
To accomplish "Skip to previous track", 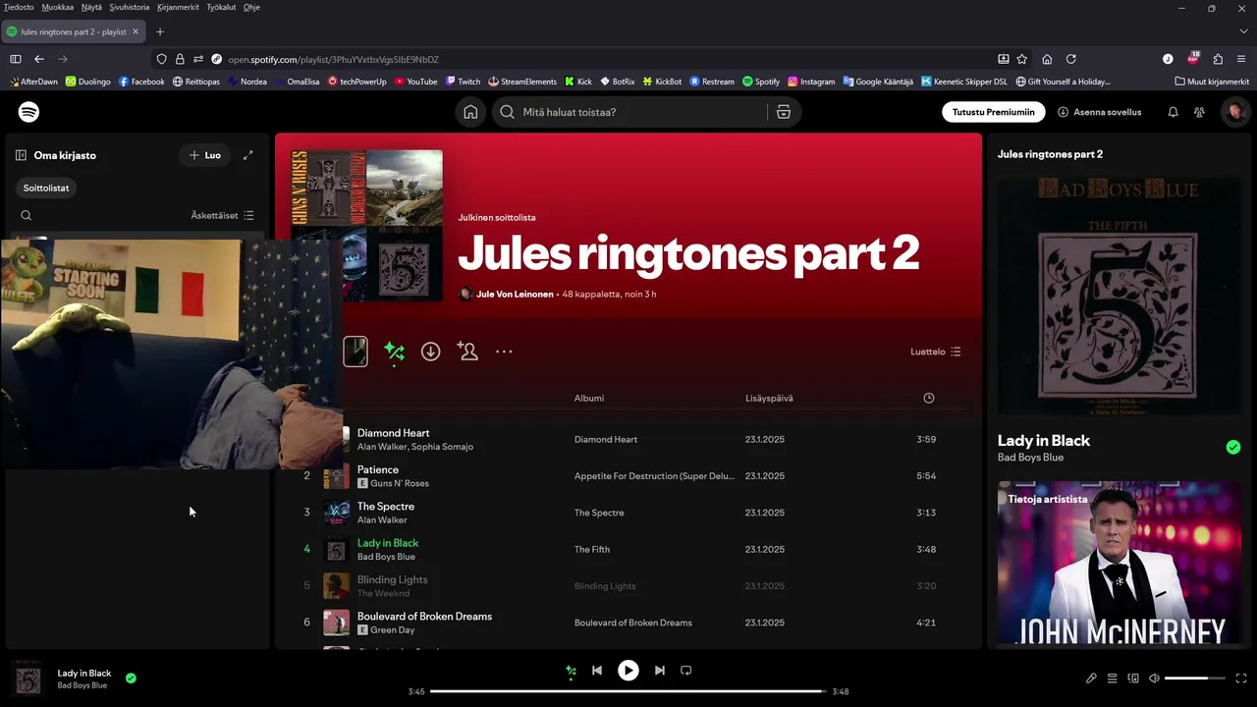I will tap(596, 671).
